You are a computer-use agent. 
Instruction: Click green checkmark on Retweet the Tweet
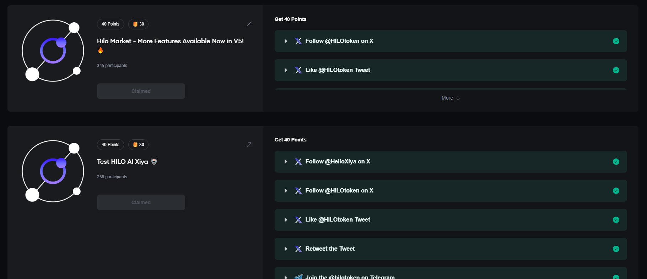coord(616,249)
